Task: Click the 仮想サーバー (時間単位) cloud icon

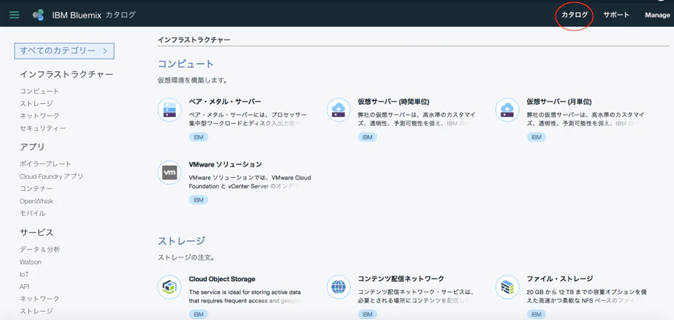Action: [339, 109]
